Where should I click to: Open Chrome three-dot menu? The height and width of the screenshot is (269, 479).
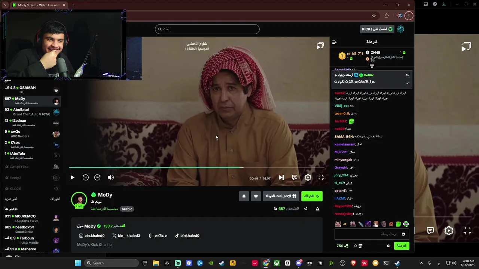point(409,16)
